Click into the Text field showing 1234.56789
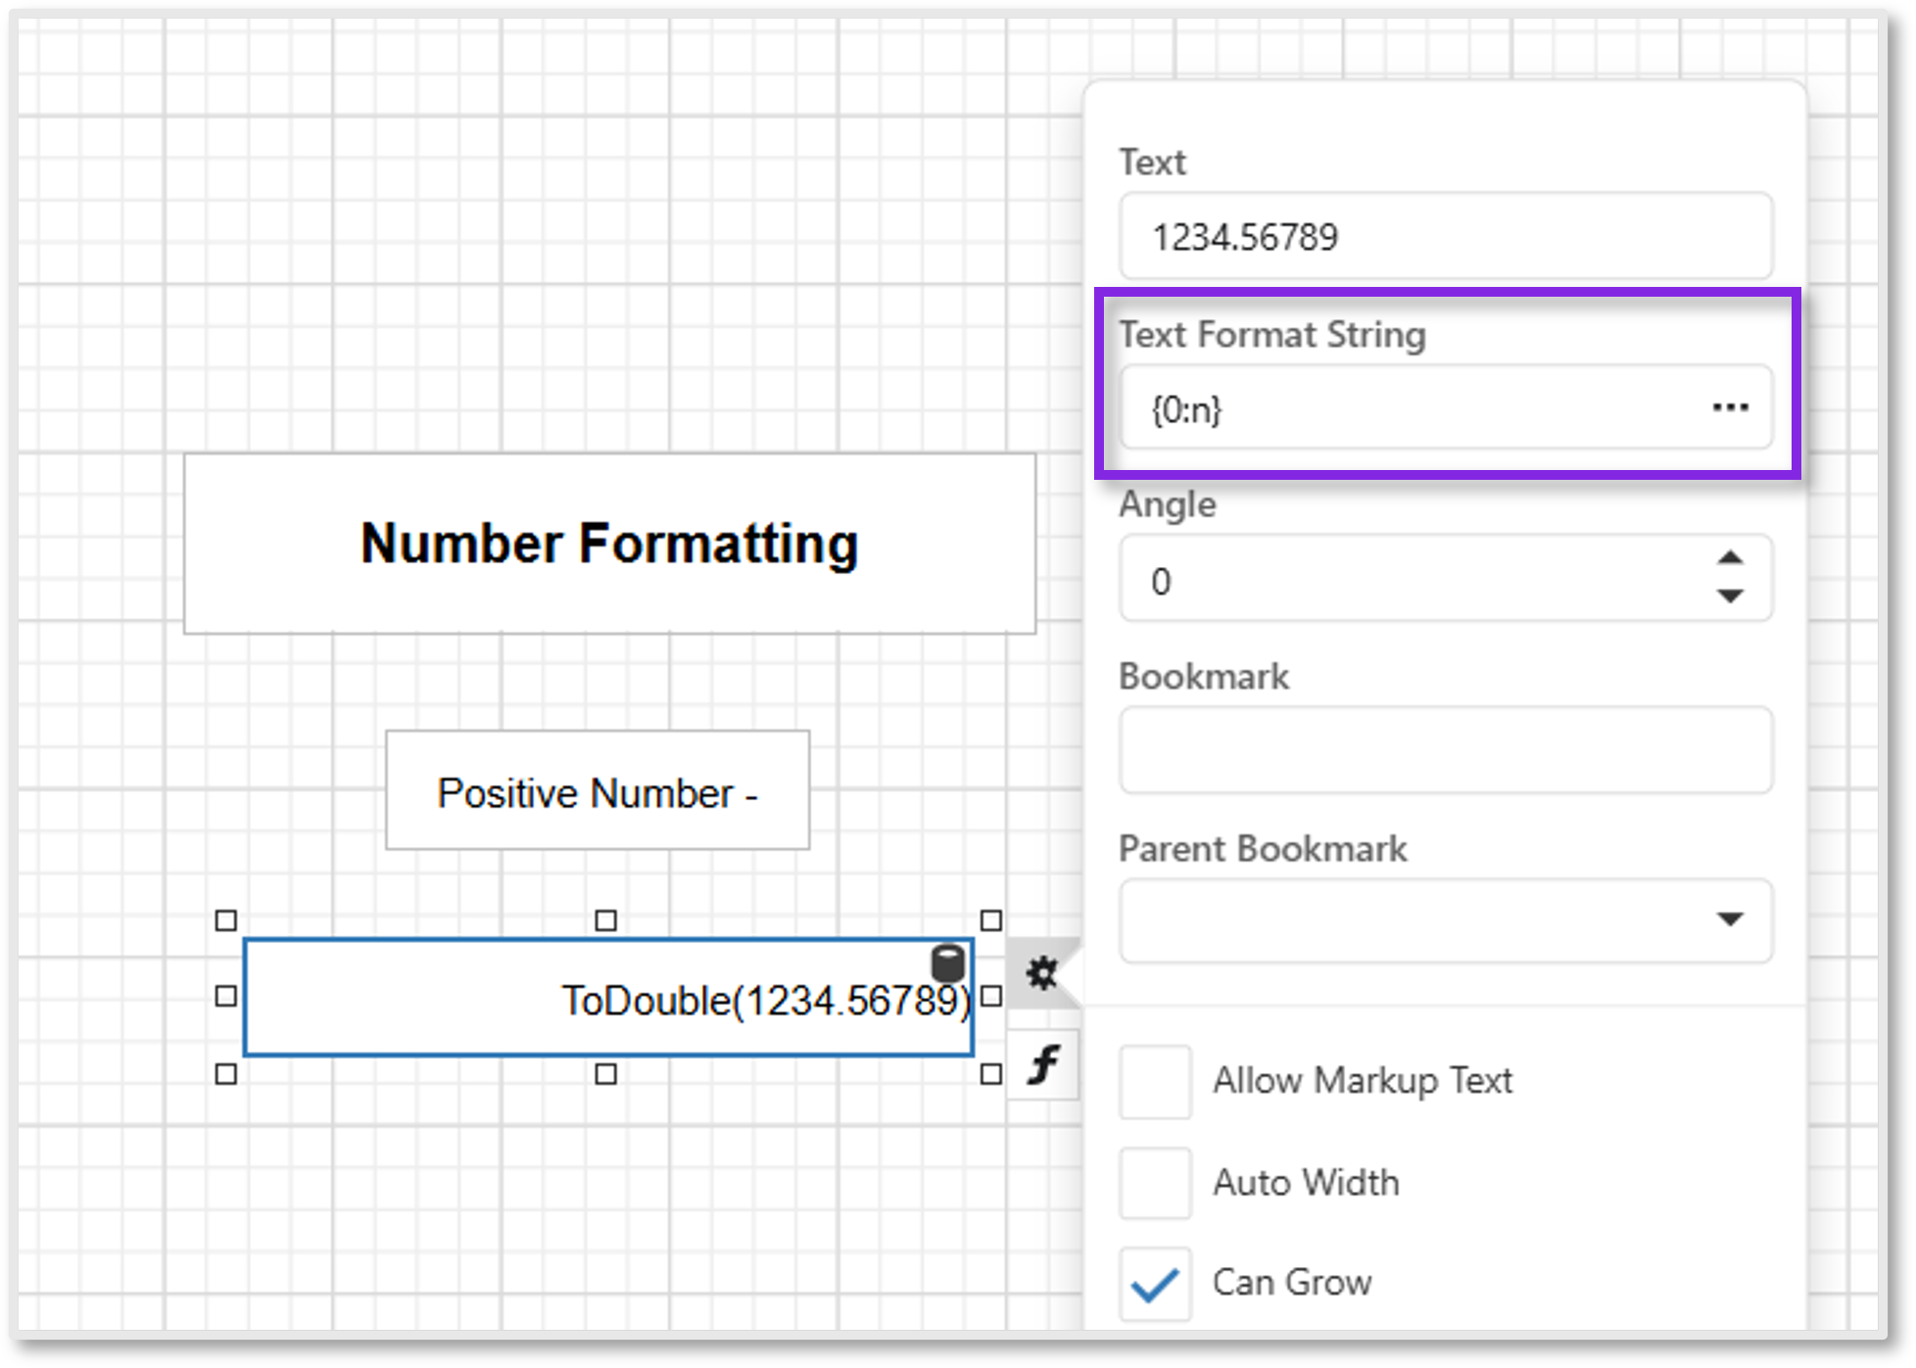1916x1368 pixels. pos(1445,237)
